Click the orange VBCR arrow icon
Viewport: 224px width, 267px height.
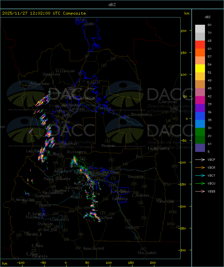pos(200,167)
